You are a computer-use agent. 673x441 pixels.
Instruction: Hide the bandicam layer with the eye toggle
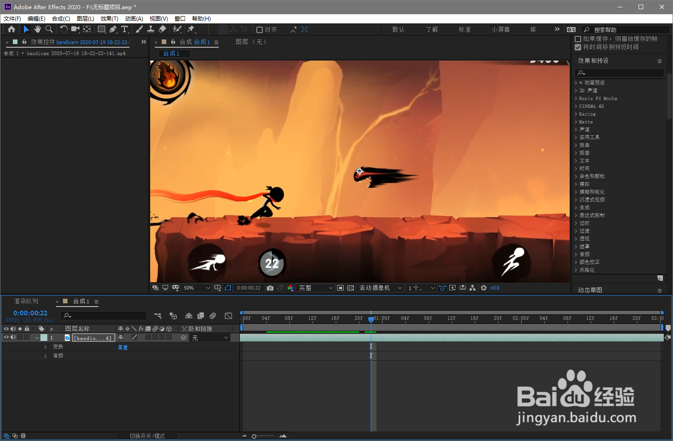(x=6, y=337)
